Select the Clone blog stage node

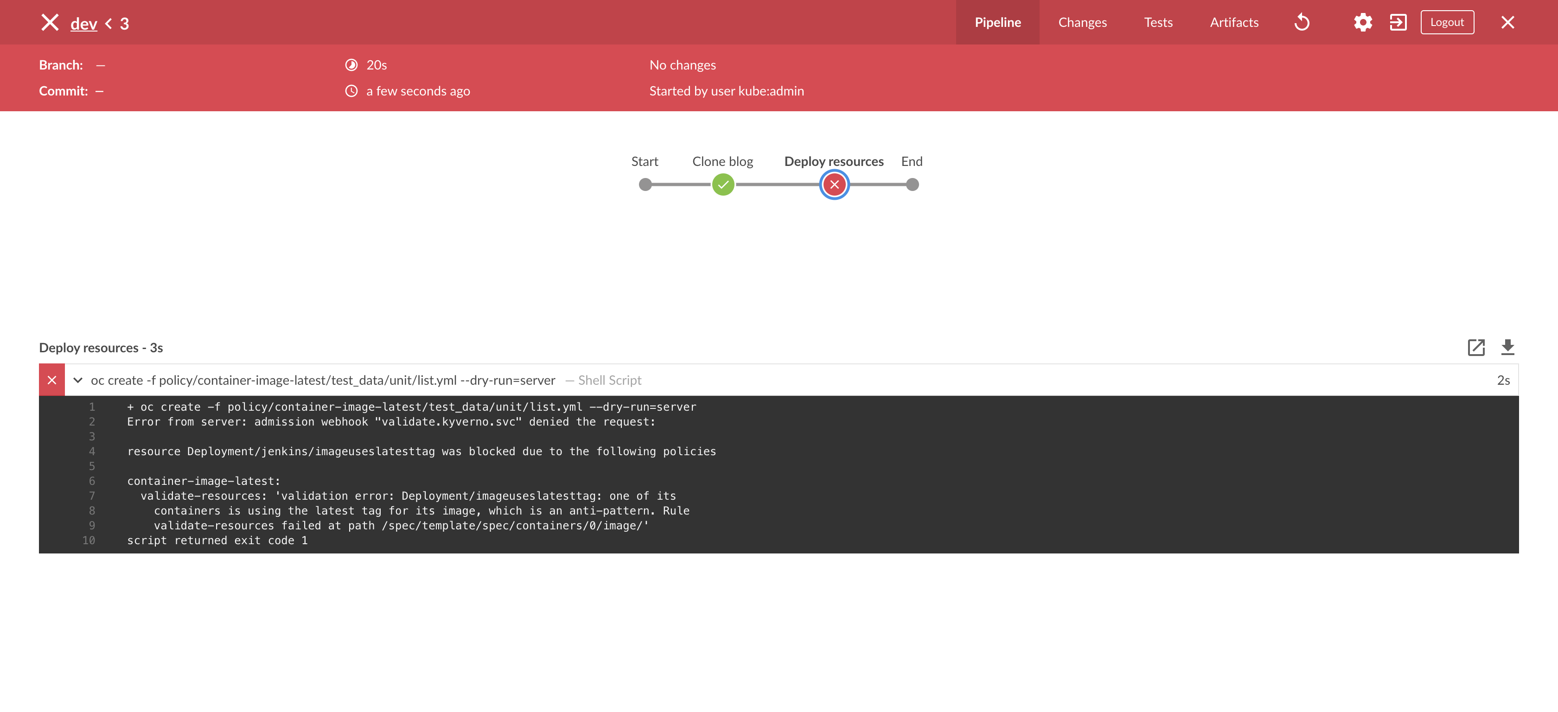pos(723,184)
